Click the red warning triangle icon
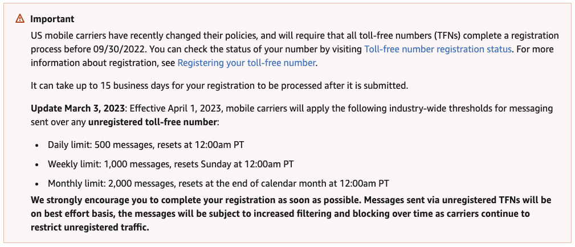Image resolution: width=575 pixels, height=247 pixels. click(x=20, y=18)
